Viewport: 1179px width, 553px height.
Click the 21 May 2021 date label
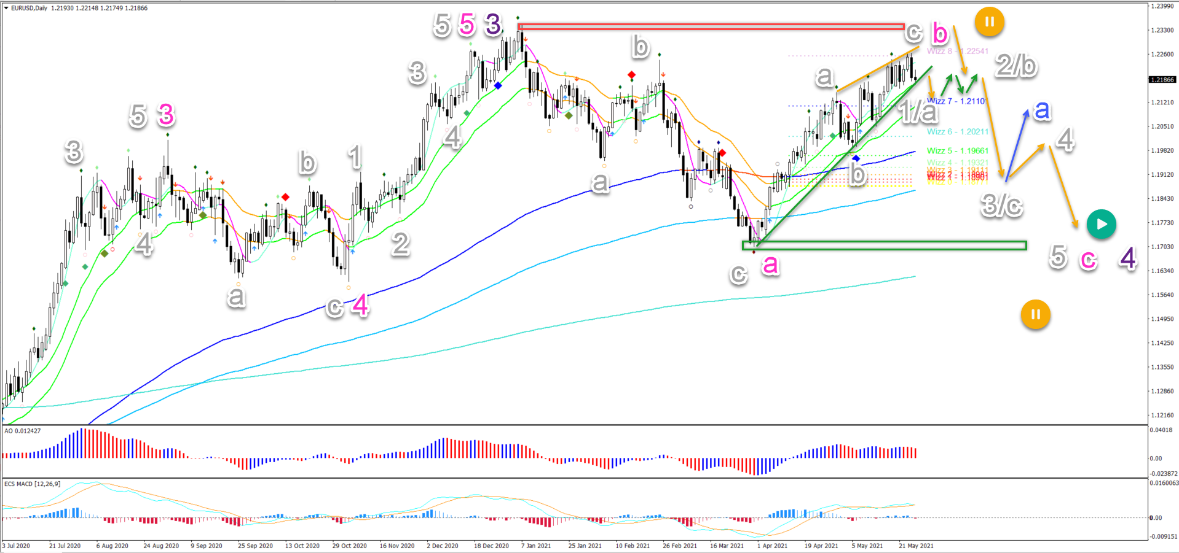tap(916, 546)
